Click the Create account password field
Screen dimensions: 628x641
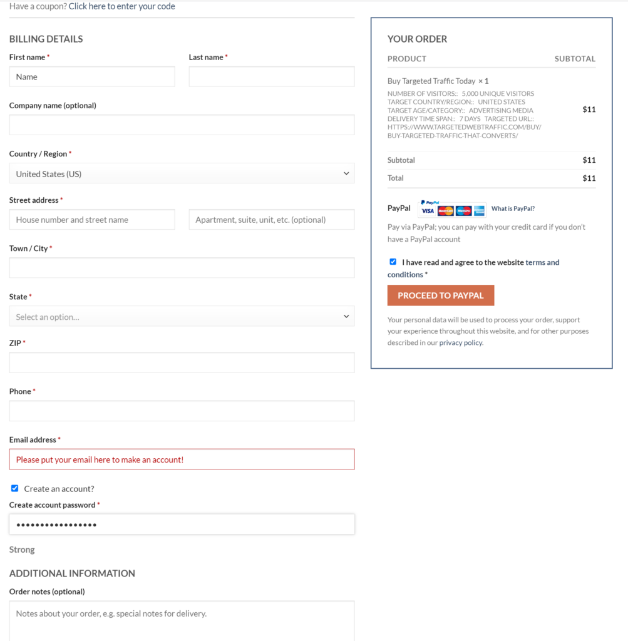(182, 524)
